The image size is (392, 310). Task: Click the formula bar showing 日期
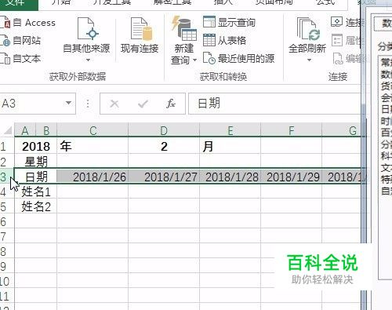click(274, 104)
